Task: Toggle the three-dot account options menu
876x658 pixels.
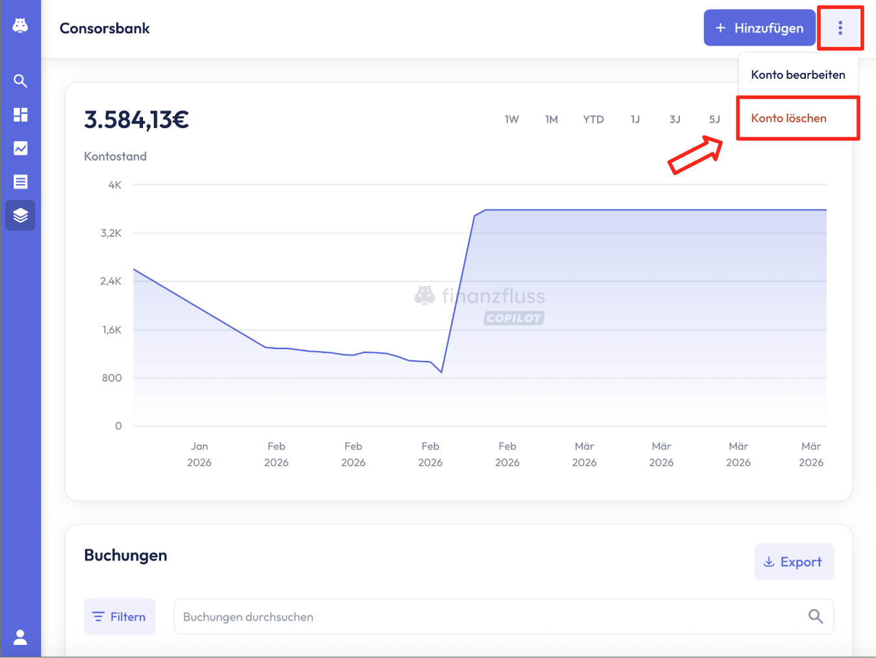Action: tap(840, 28)
